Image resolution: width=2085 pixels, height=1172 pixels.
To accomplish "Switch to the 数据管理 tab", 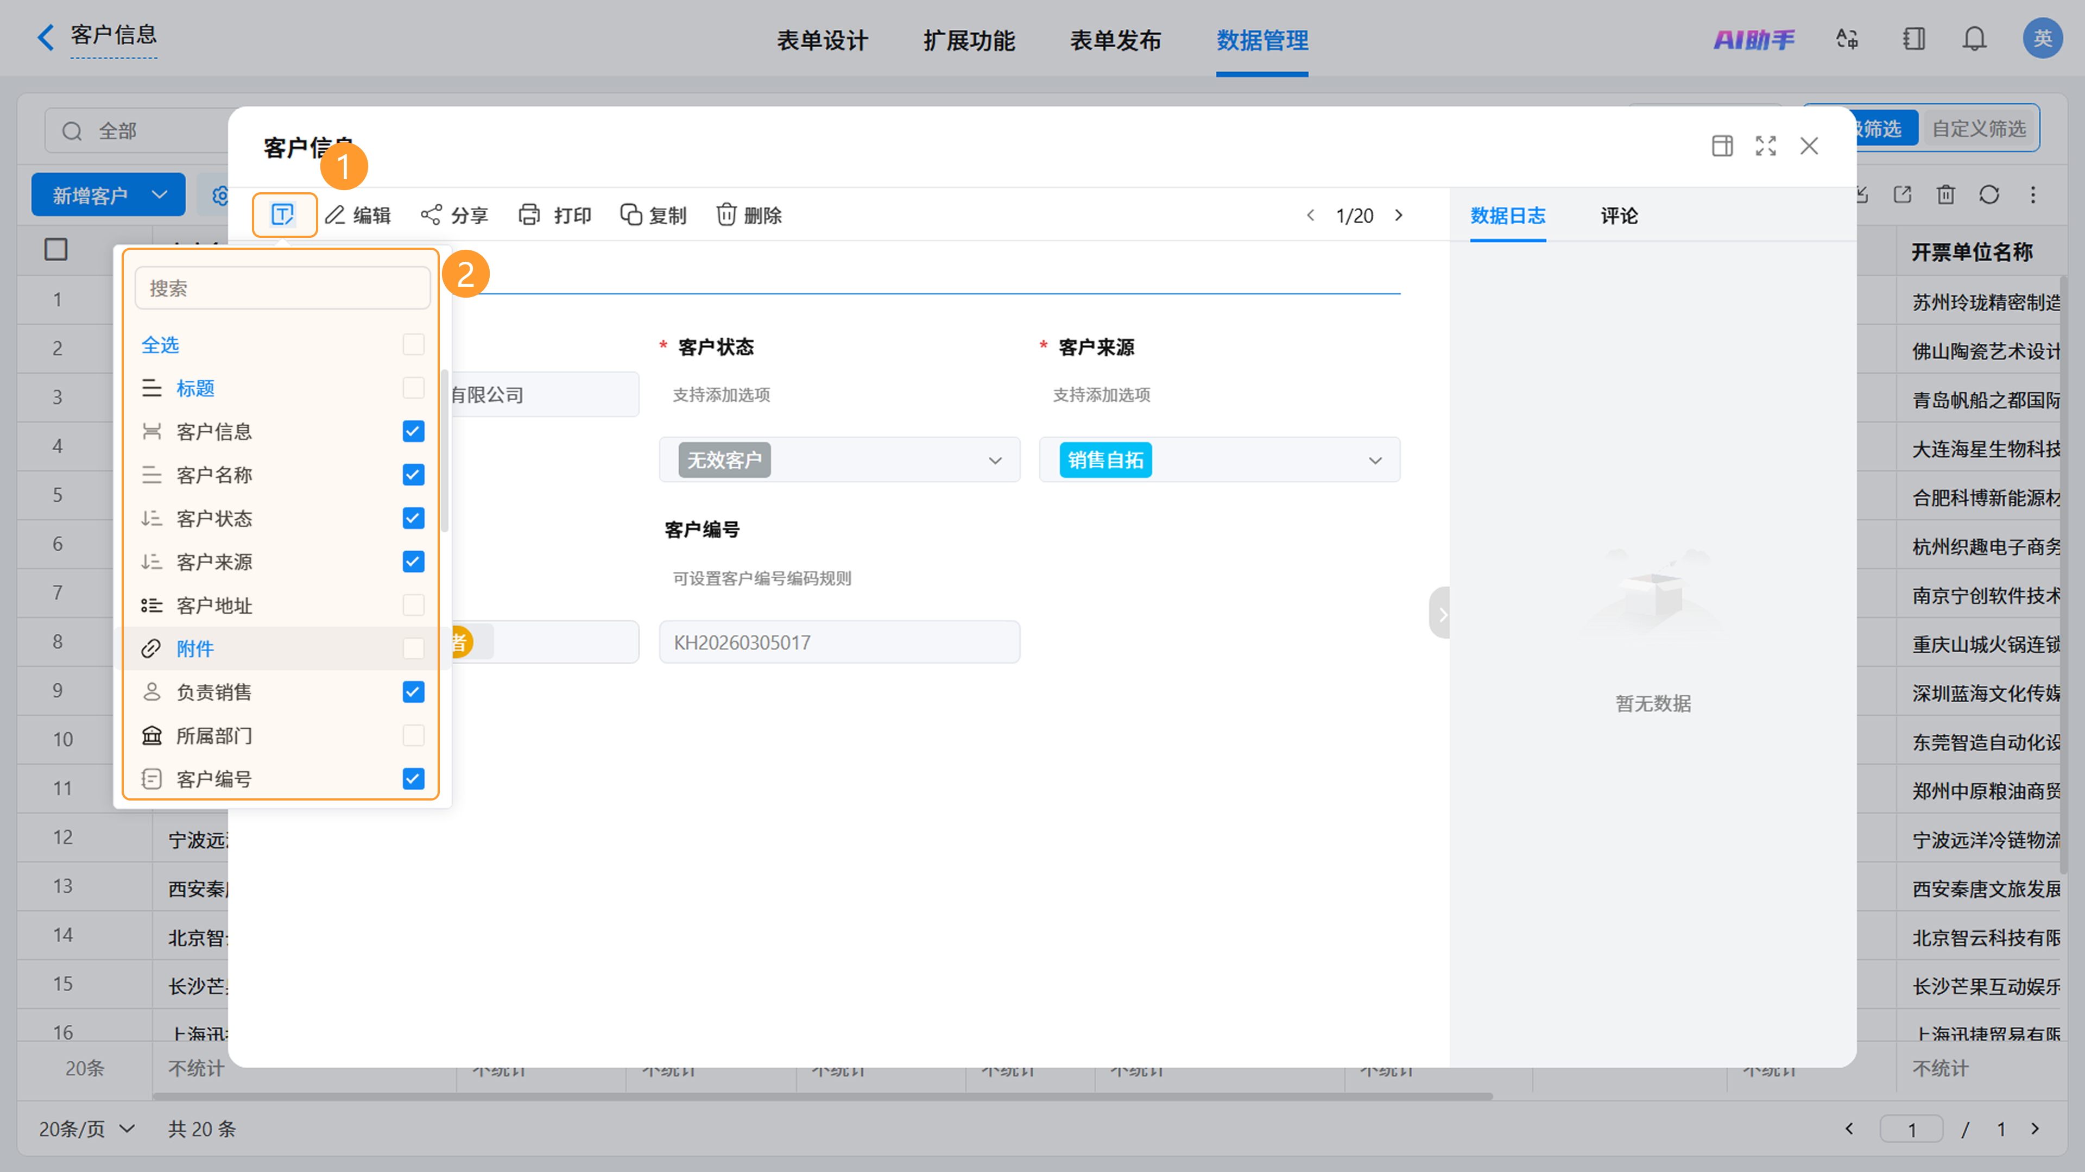I will 1262,41.
